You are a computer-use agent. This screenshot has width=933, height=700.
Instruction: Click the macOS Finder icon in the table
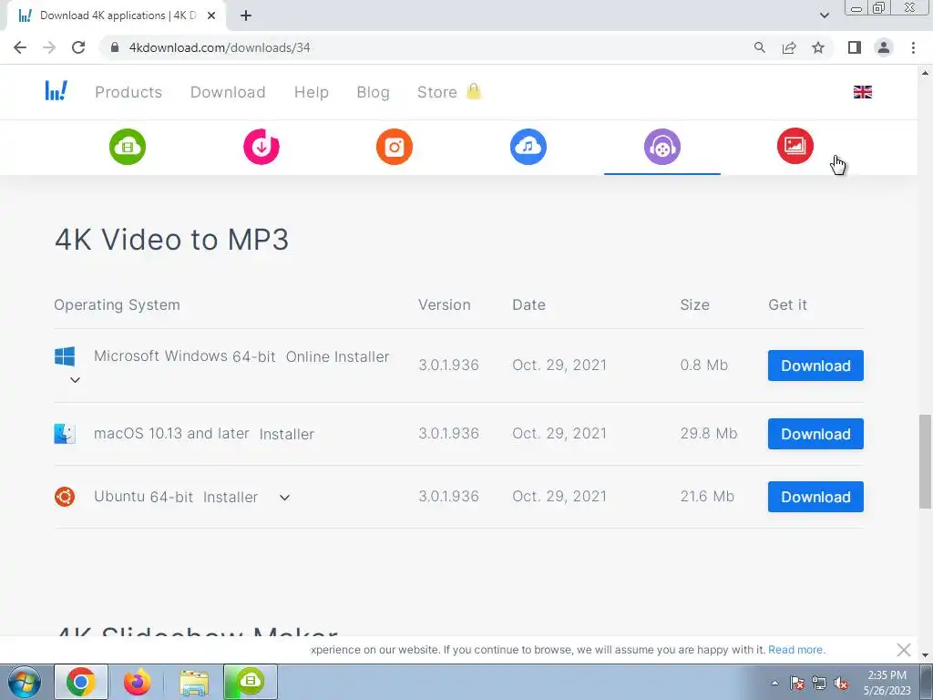pos(65,434)
